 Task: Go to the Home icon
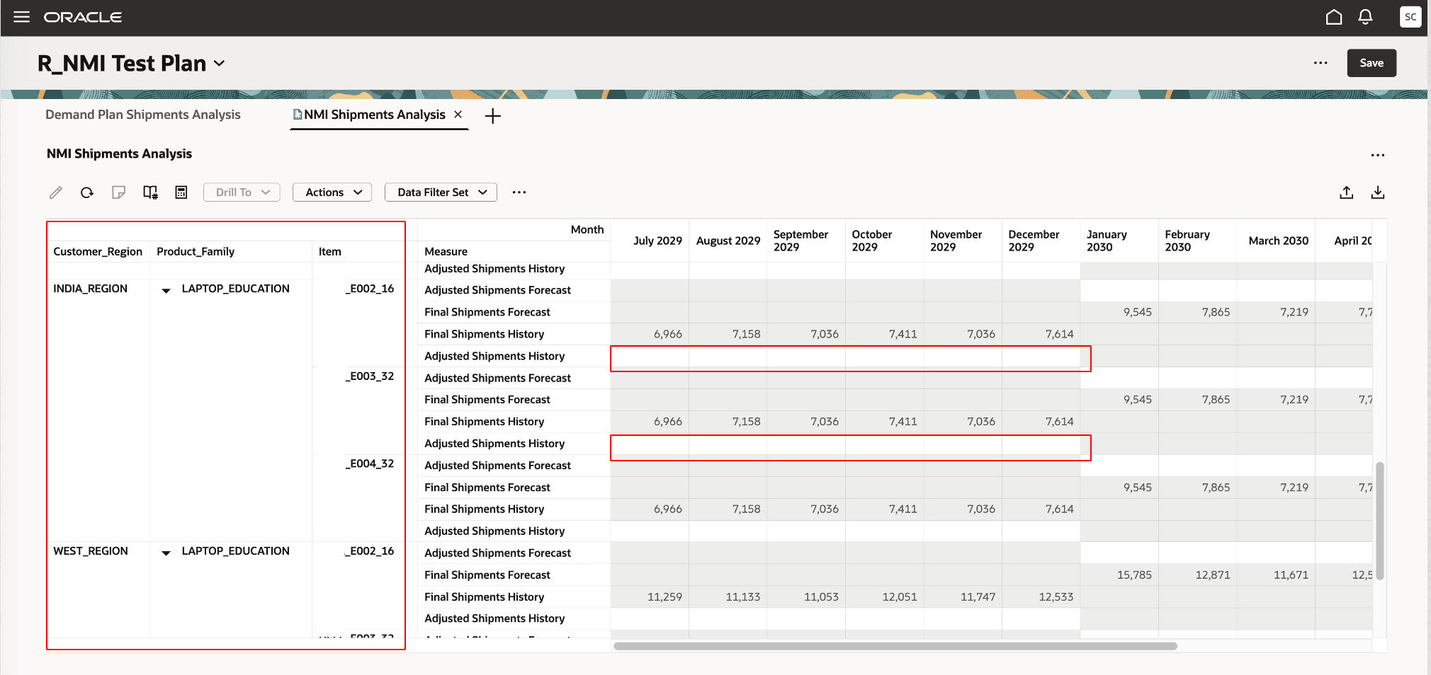pyautogui.click(x=1334, y=17)
